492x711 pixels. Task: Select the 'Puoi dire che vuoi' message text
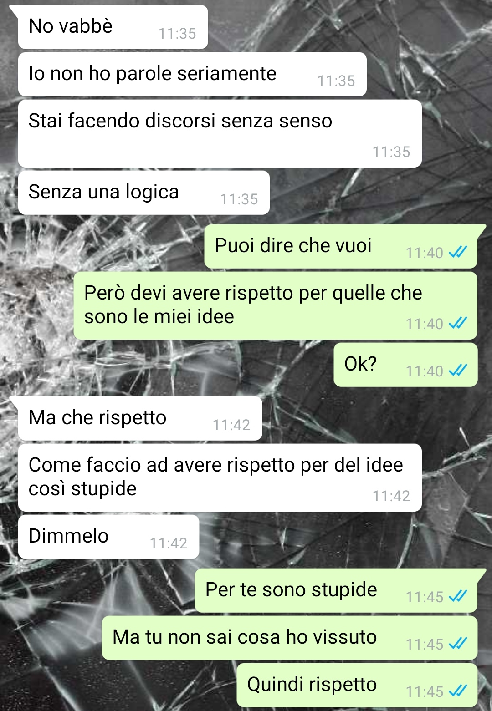(x=293, y=245)
